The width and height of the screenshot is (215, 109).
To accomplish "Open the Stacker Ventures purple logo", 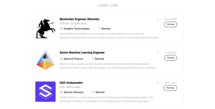I will (45, 92).
